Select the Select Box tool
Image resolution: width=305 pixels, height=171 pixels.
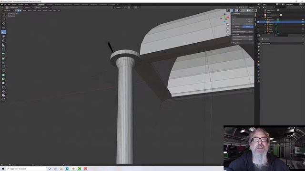[x=3, y=15]
